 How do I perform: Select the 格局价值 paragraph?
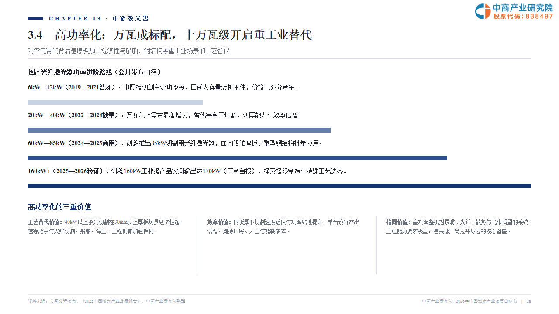pyautogui.click(x=457, y=226)
